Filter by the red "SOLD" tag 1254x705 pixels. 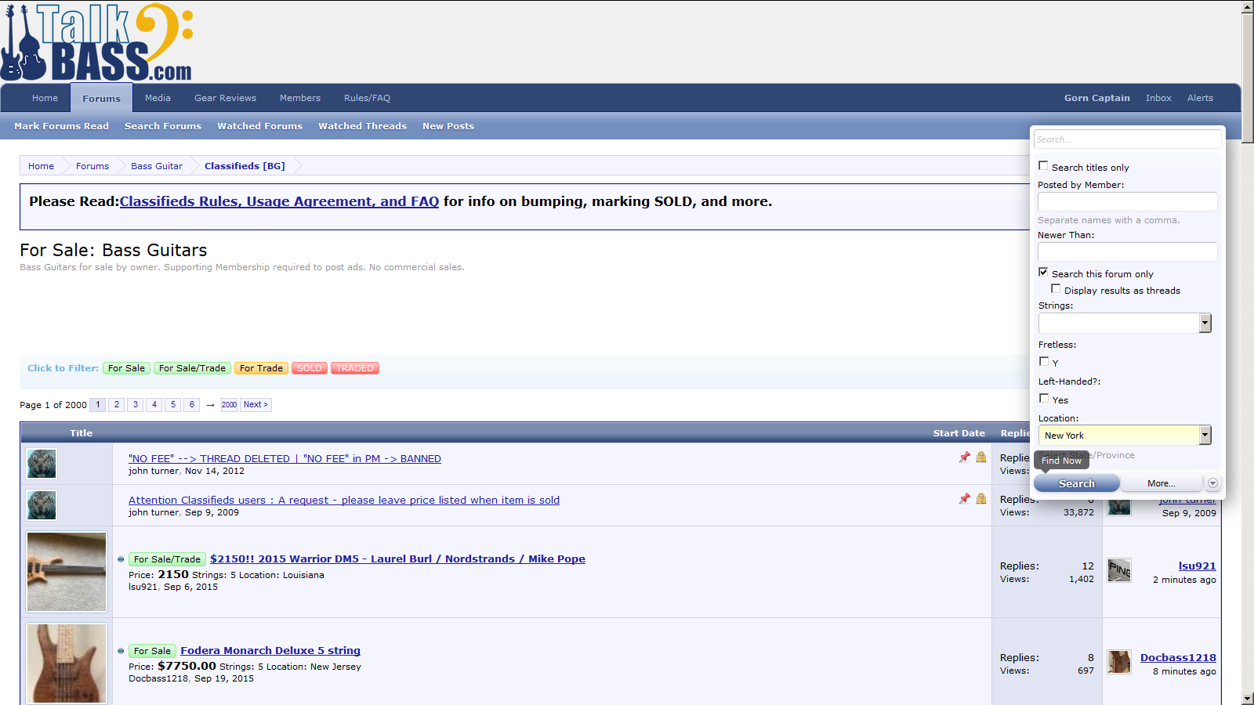point(309,368)
